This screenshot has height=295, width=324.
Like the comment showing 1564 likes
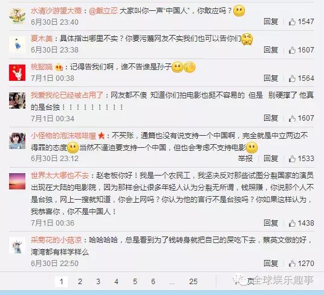292,78
